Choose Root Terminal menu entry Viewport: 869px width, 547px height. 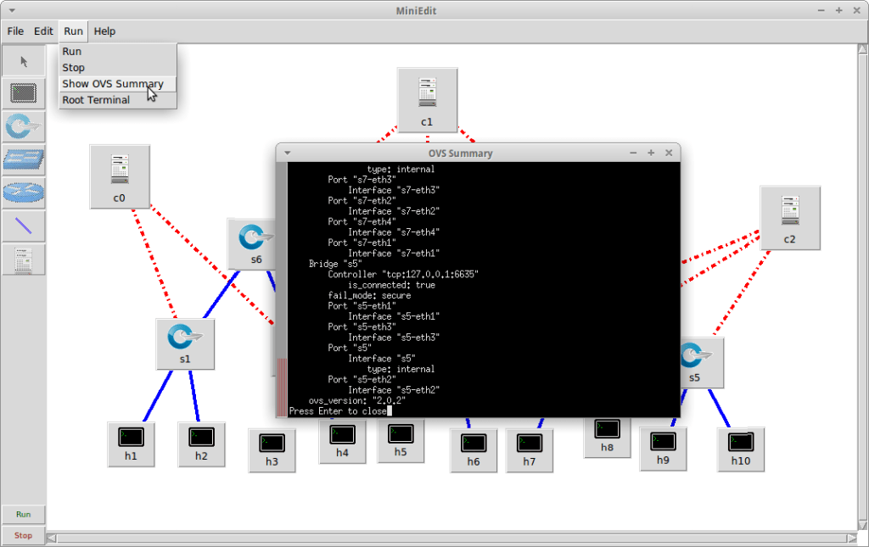(x=118, y=100)
